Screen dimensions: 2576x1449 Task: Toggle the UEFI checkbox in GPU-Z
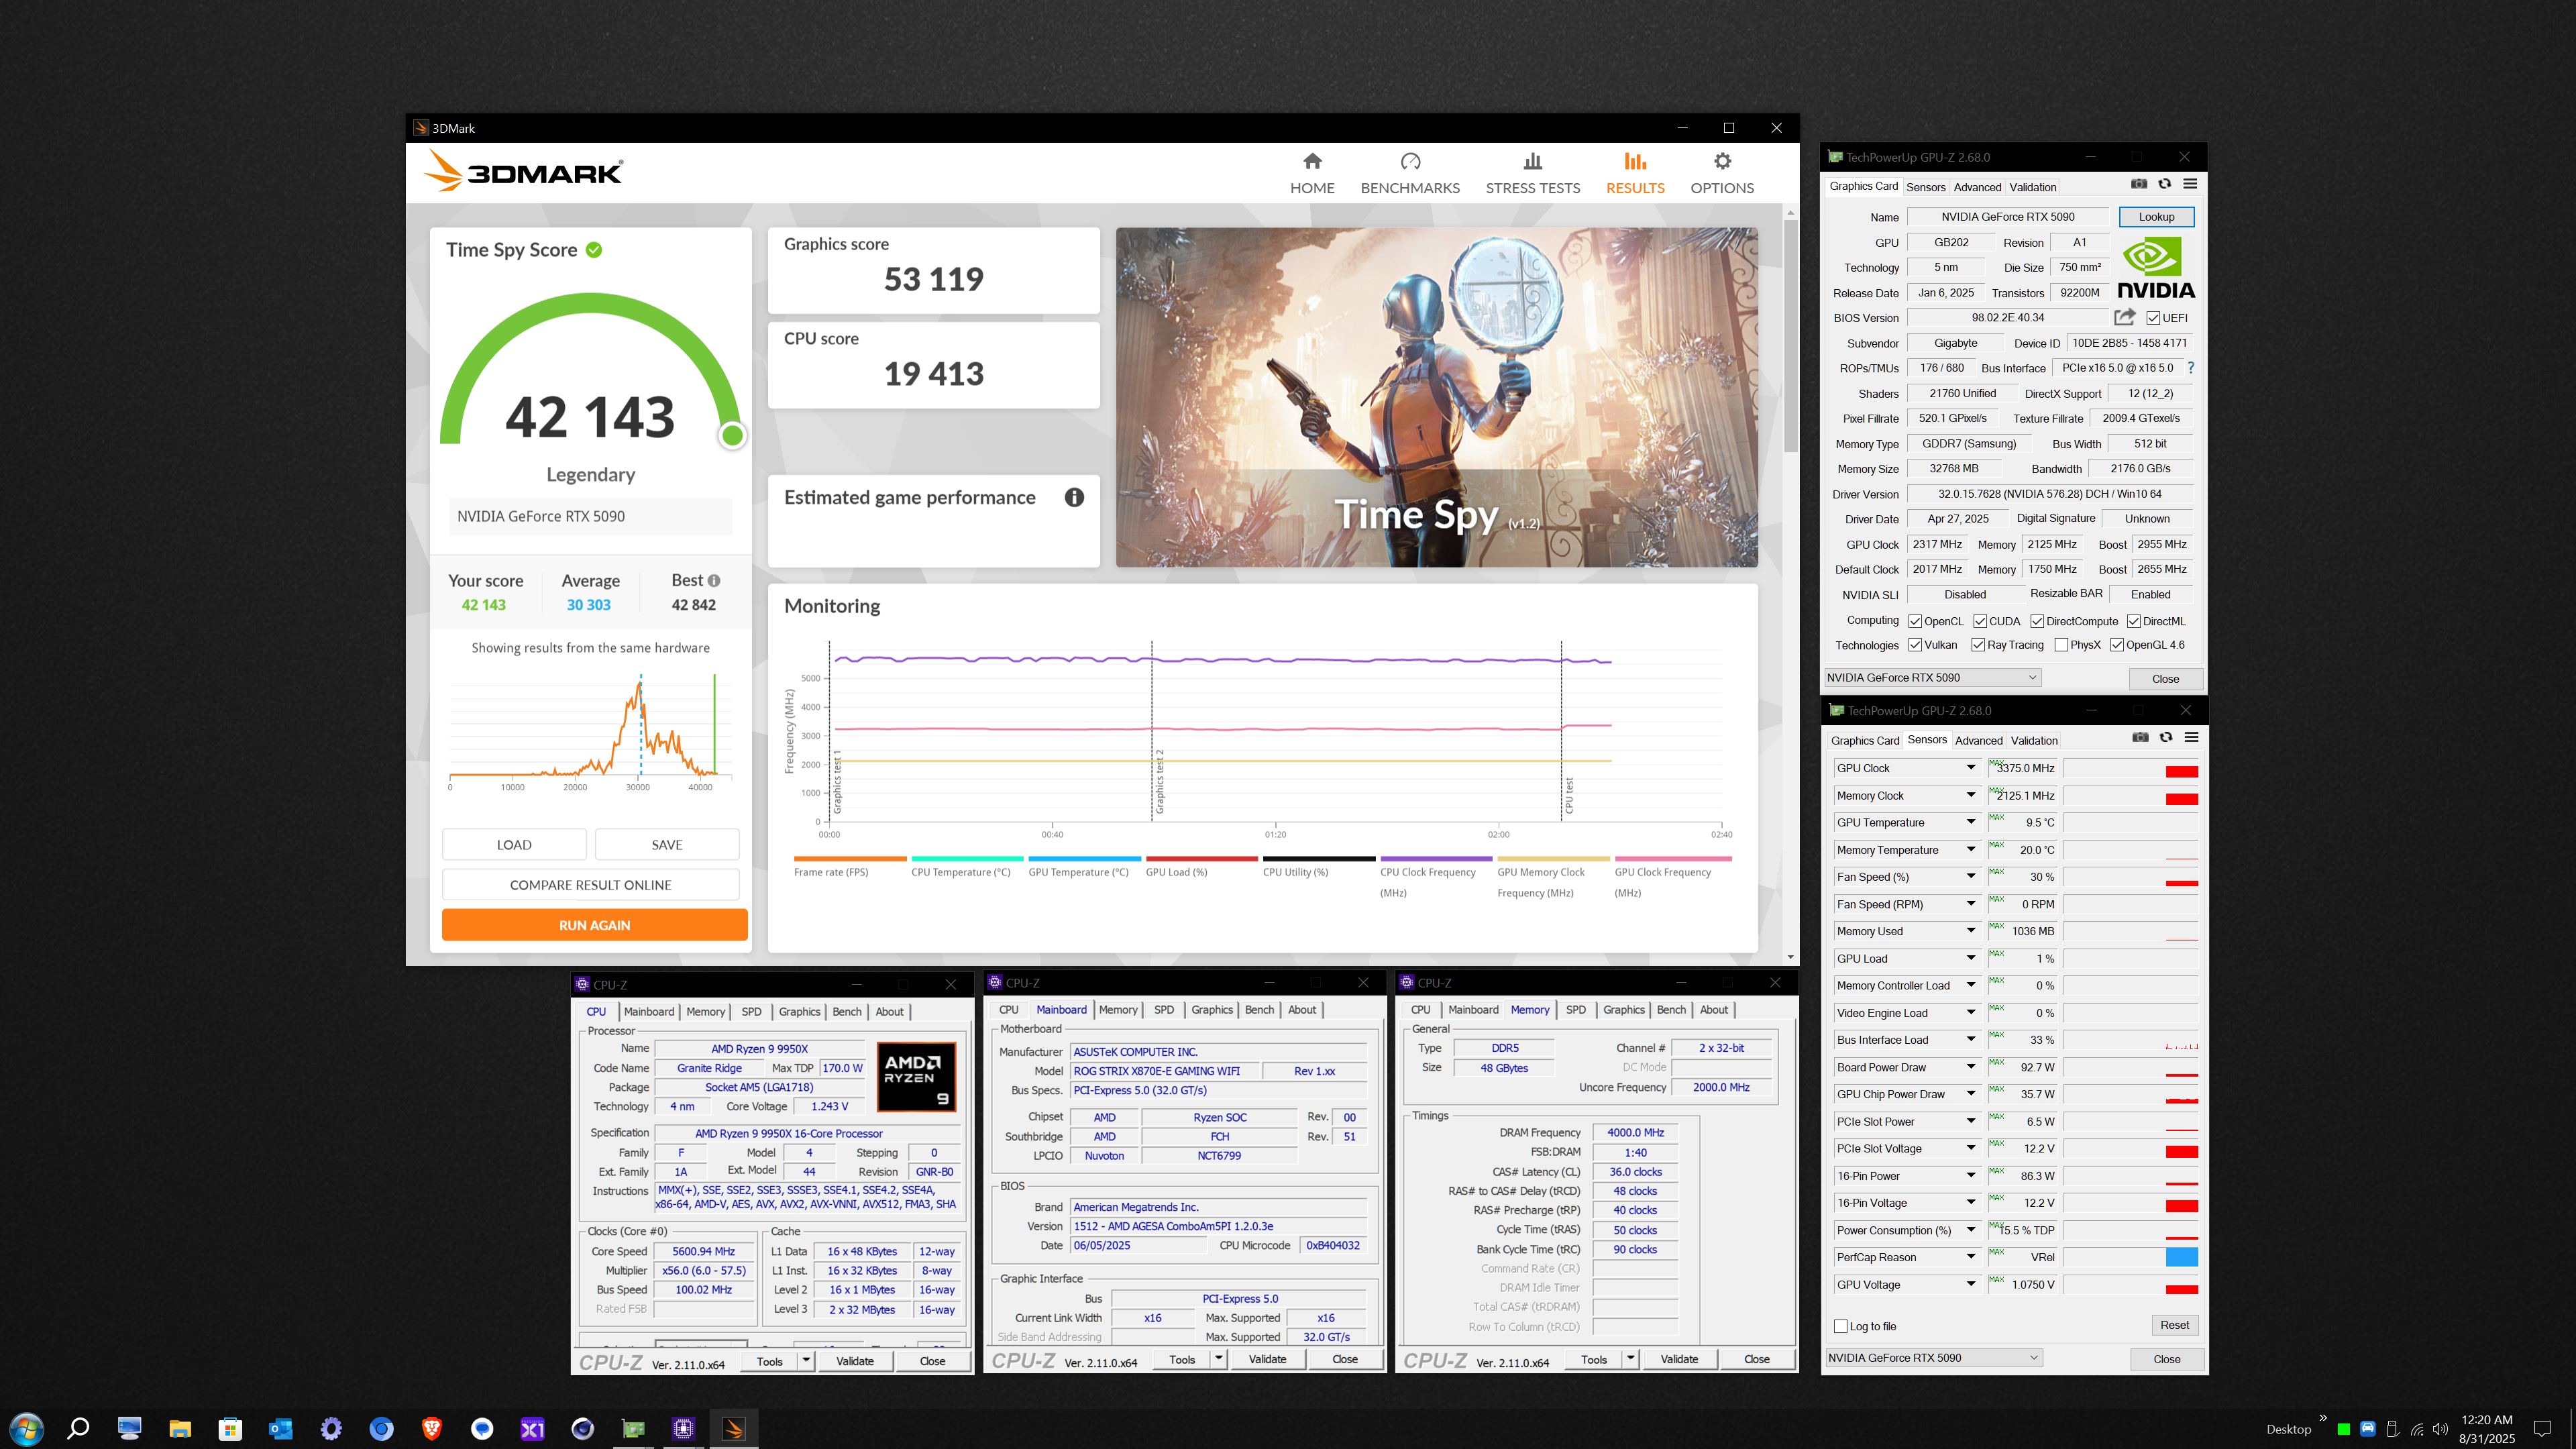(2153, 318)
